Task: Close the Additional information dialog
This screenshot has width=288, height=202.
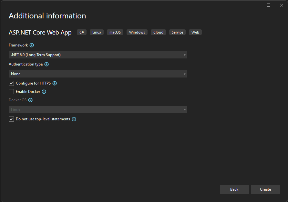Action: (x=282, y=5)
